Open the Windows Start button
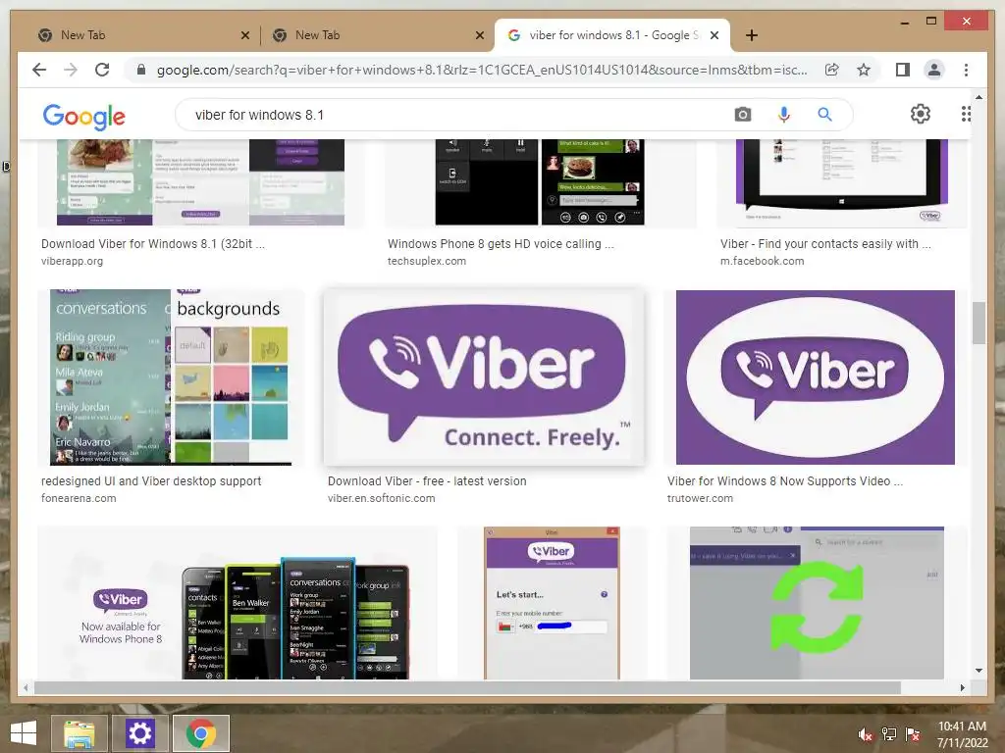The width and height of the screenshot is (1005, 753). [24, 733]
